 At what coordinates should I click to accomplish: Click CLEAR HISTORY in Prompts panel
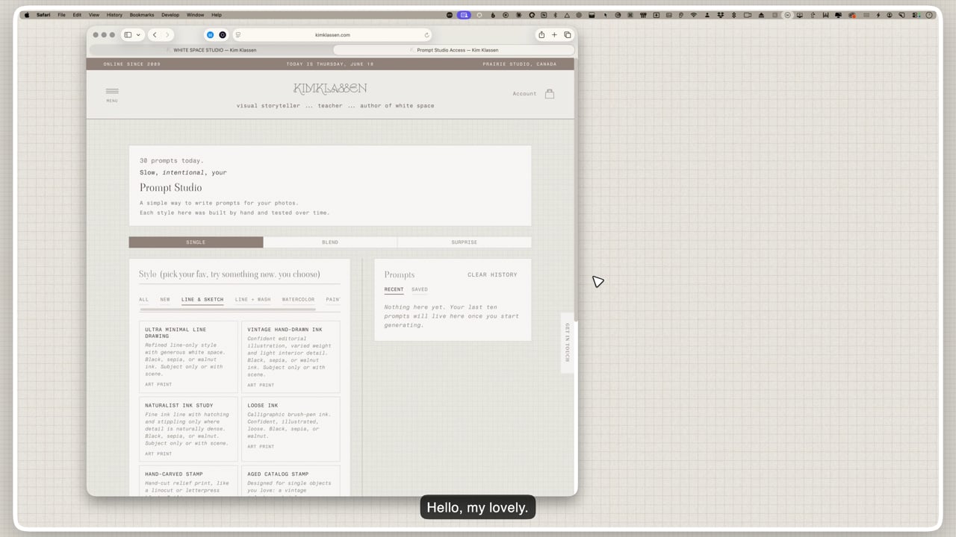click(x=492, y=274)
